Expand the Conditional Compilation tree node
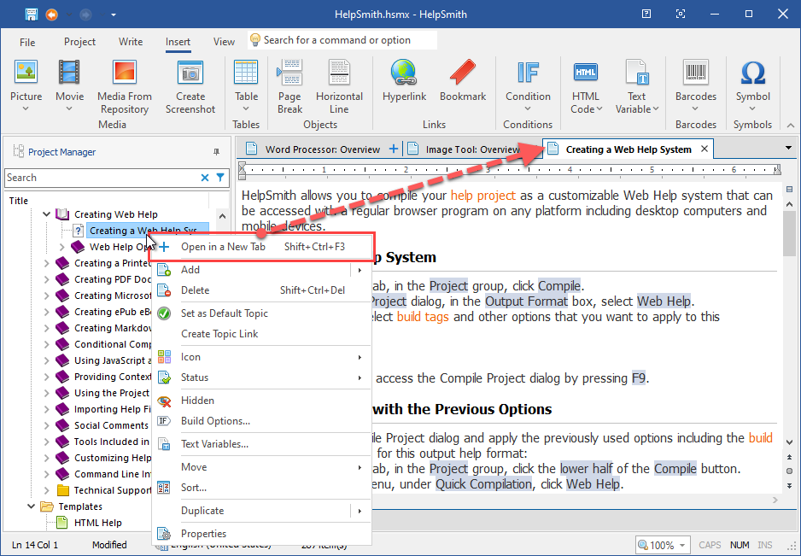Viewport: 801px width, 556px height. pos(46,344)
